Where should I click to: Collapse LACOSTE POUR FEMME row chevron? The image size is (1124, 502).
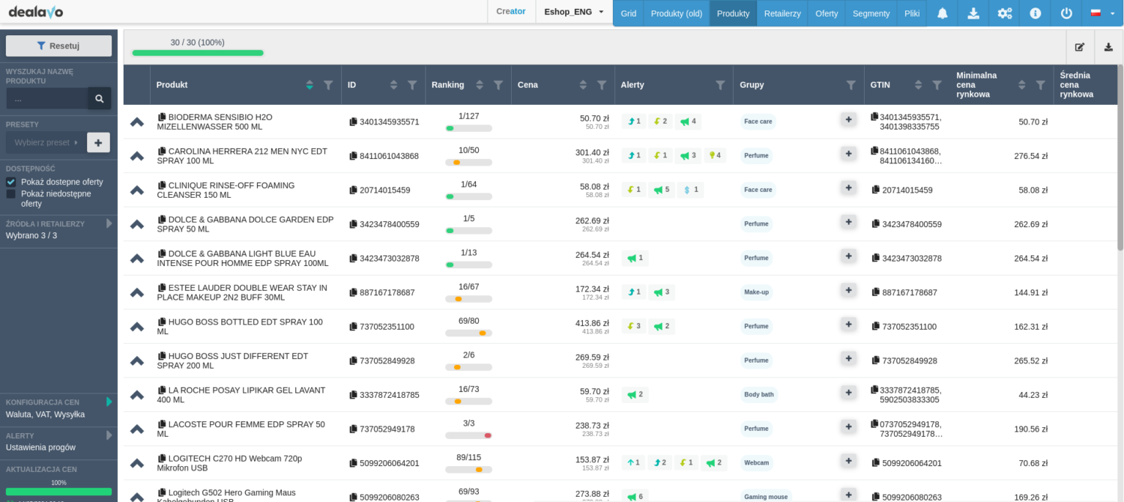tap(136, 429)
